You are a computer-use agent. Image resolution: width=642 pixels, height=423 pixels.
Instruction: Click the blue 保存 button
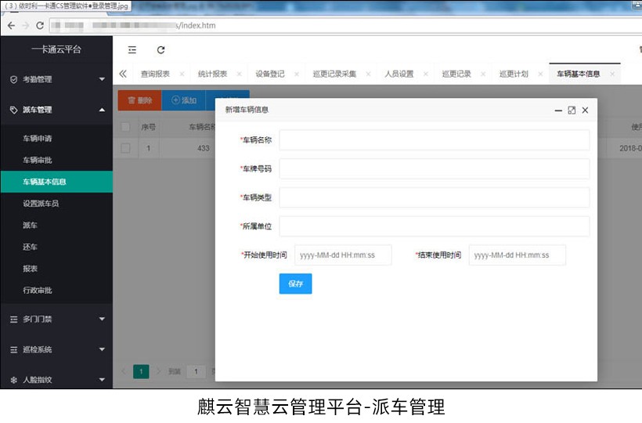(295, 284)
